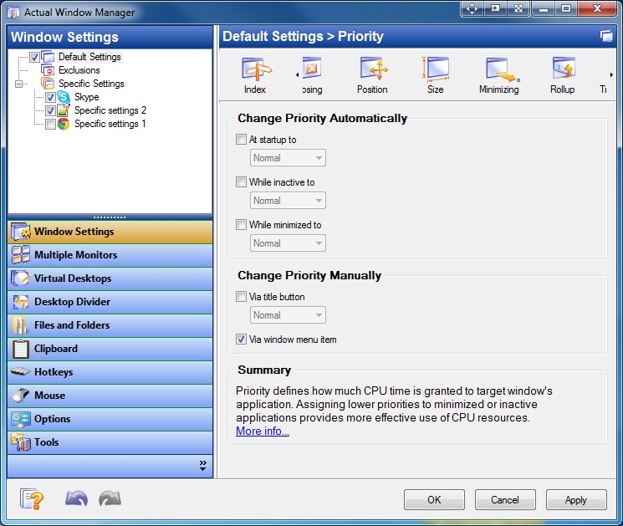Open the While minimized priority dropdown
The image size is (623, 526).
click(288, 243)
